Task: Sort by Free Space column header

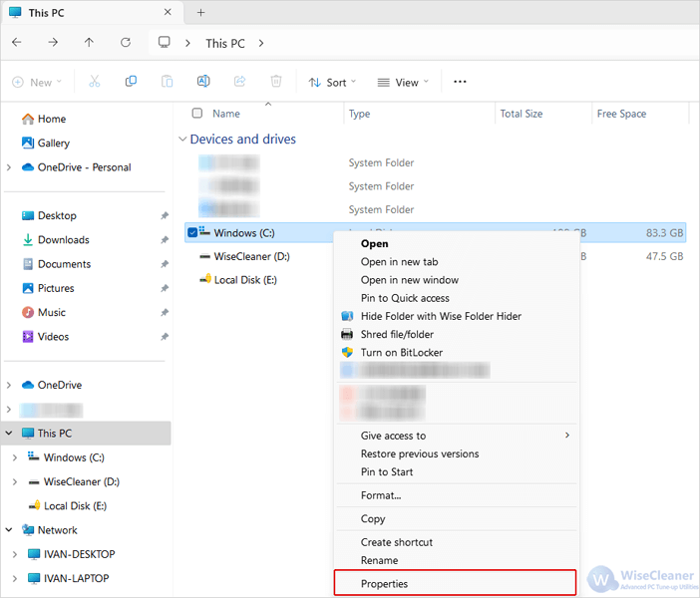Action: pos(621,114)
